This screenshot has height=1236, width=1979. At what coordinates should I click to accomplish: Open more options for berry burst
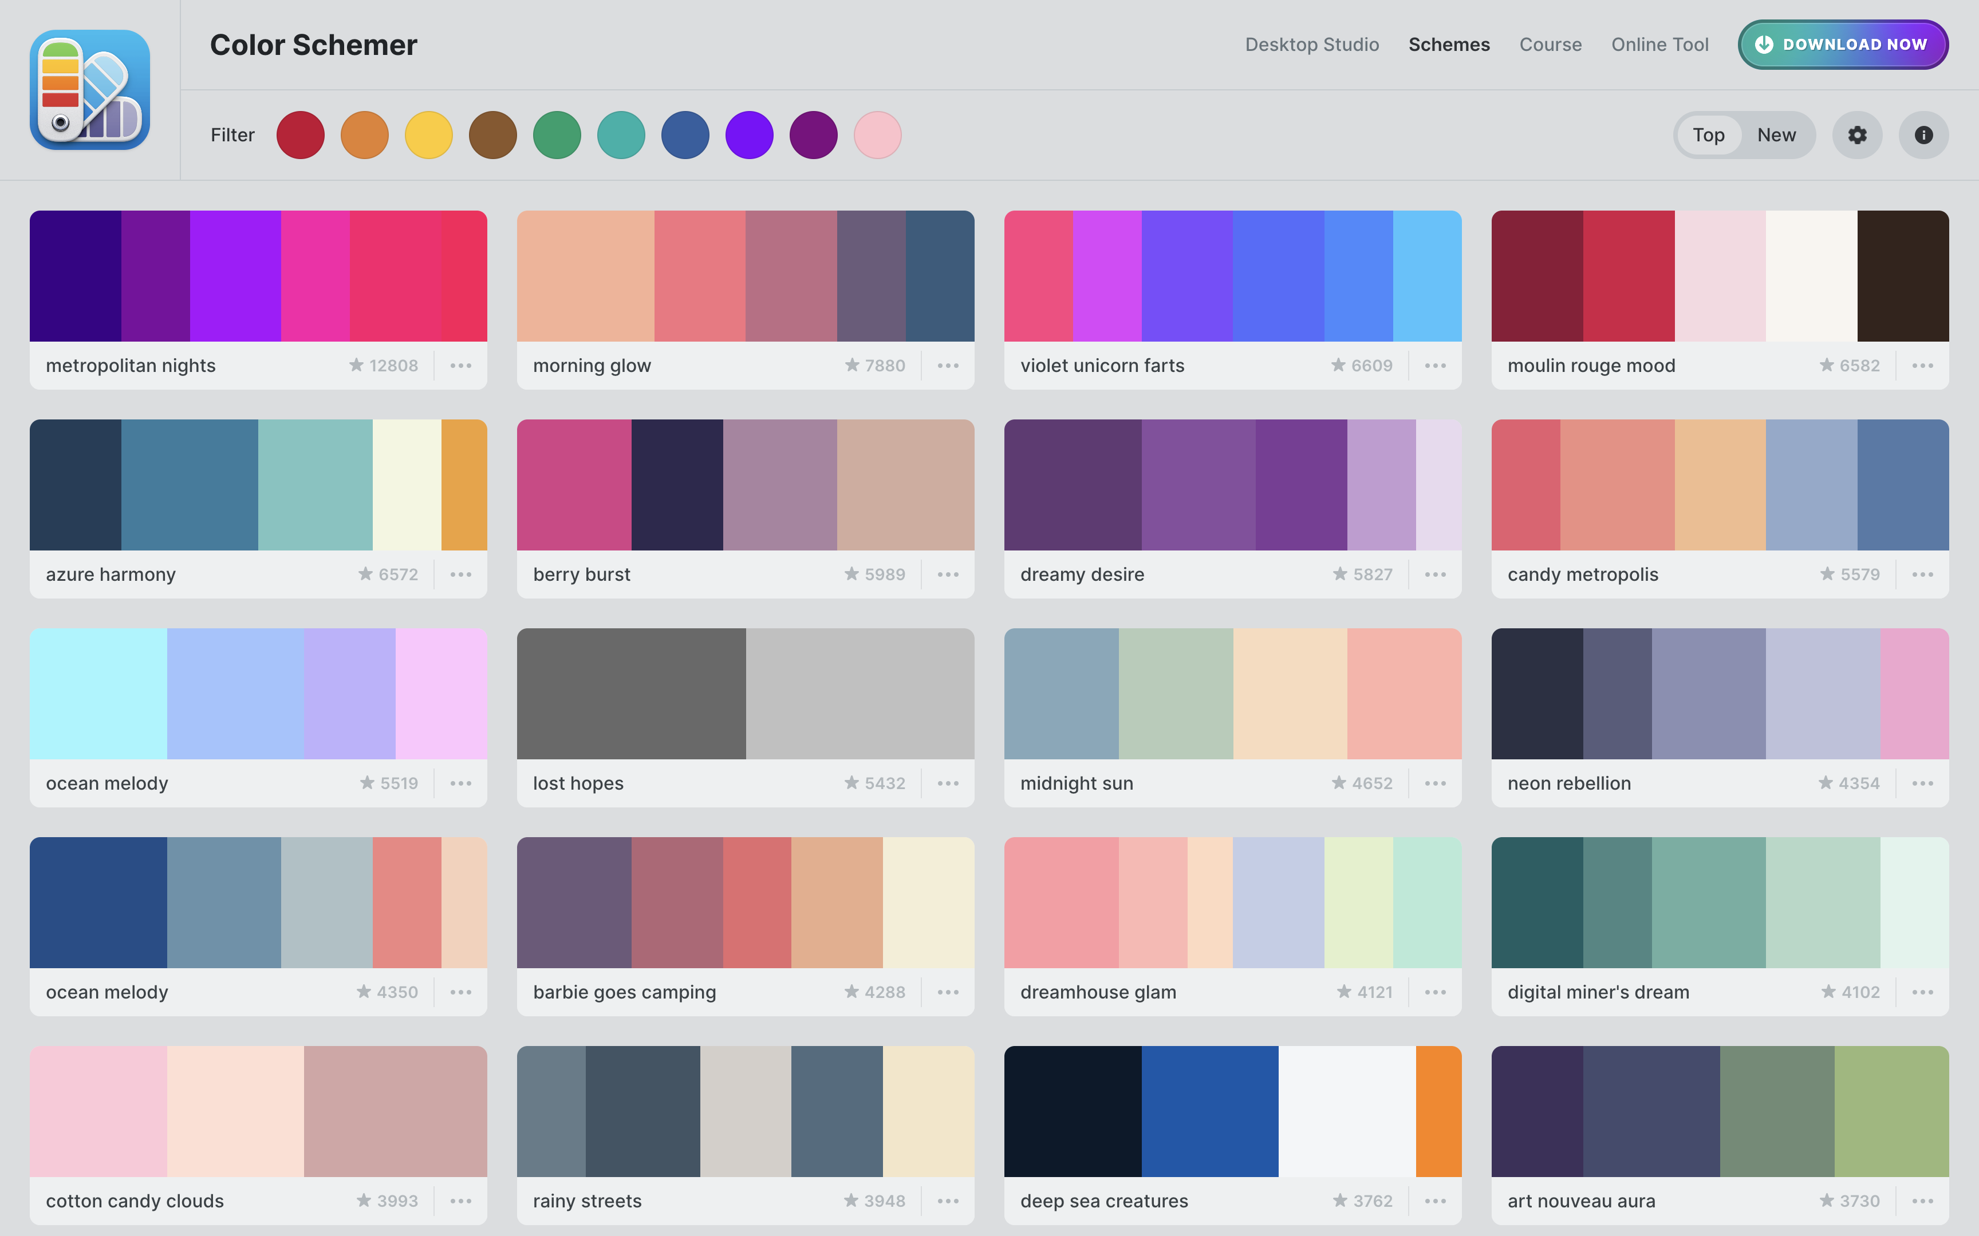(x=948, y=575)
